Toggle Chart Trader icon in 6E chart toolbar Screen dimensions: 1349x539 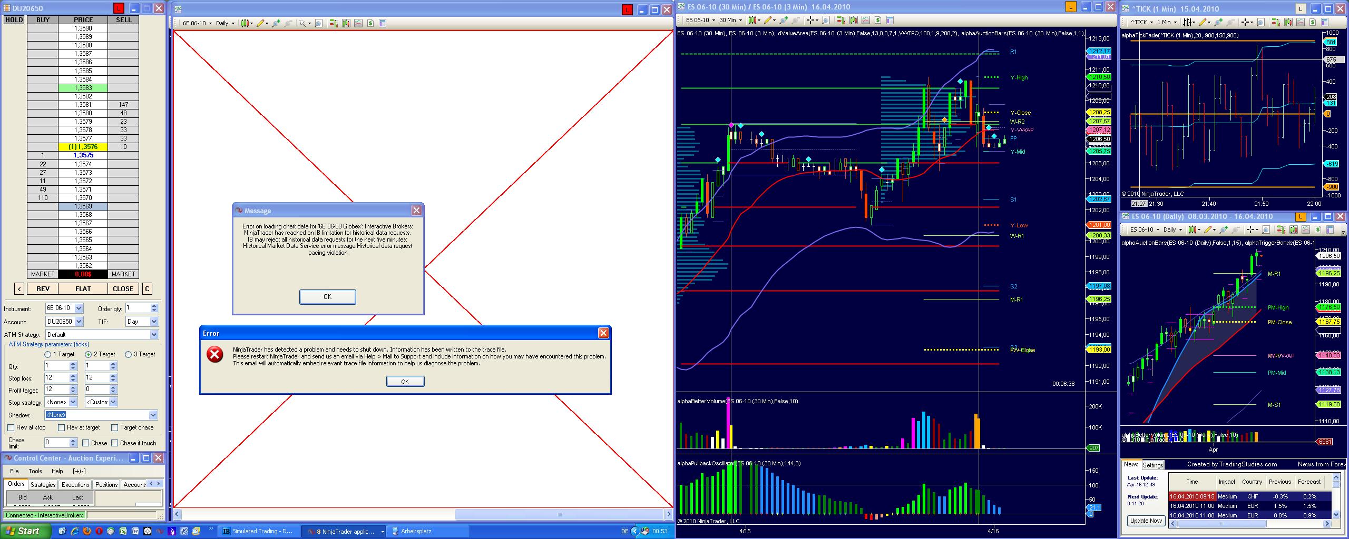point(333,23)
